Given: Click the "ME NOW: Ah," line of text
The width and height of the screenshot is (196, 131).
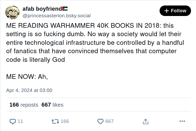Looking at the screenshot, I should click(x=27, y=77).
